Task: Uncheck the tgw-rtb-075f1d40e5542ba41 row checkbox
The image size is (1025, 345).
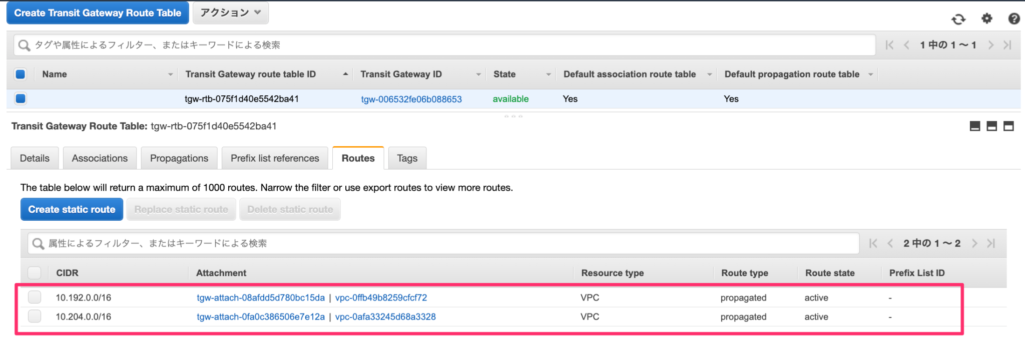Action: pos(20,98)
